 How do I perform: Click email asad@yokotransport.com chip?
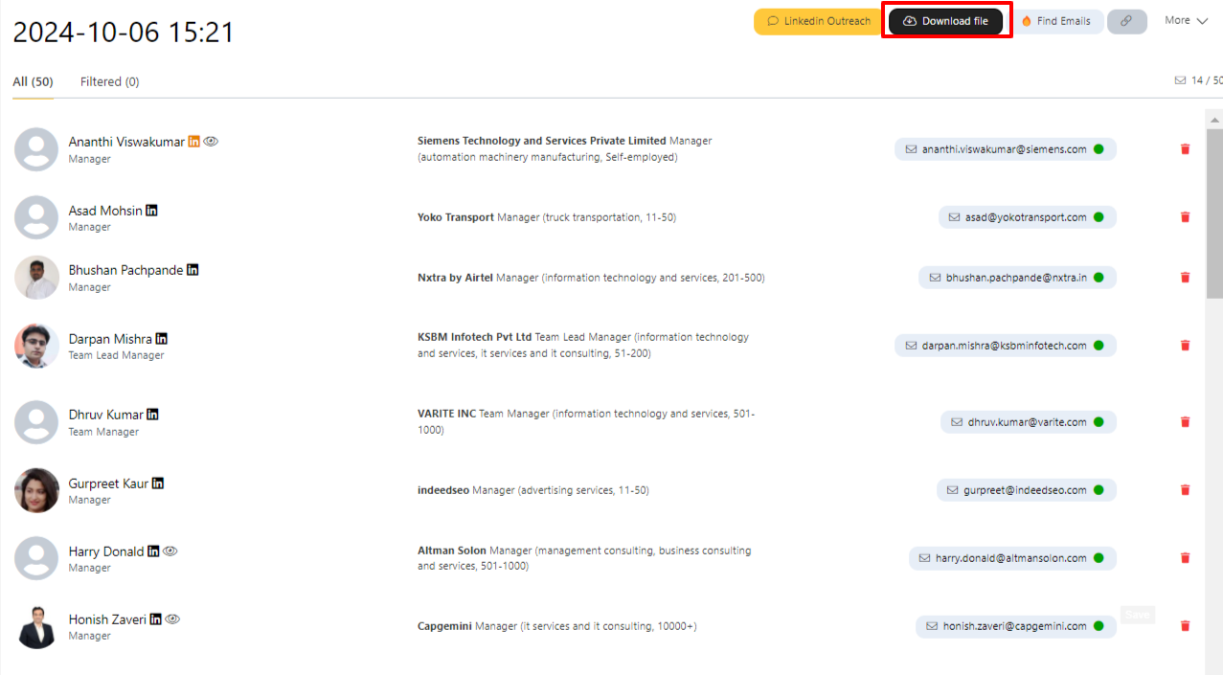(x=1028, y=217)
